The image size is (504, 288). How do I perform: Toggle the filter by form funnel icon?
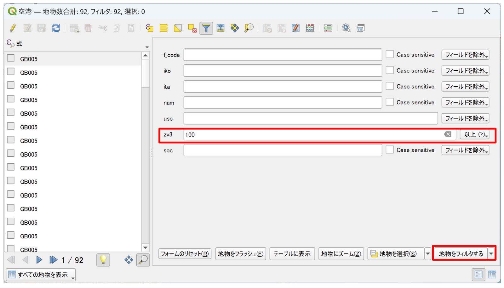(x=206, y=28)
